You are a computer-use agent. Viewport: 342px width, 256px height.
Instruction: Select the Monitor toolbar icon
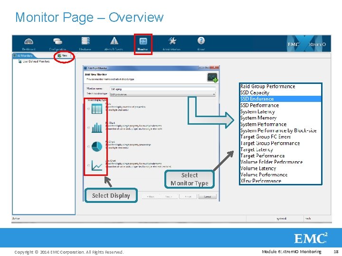point(143,41)
